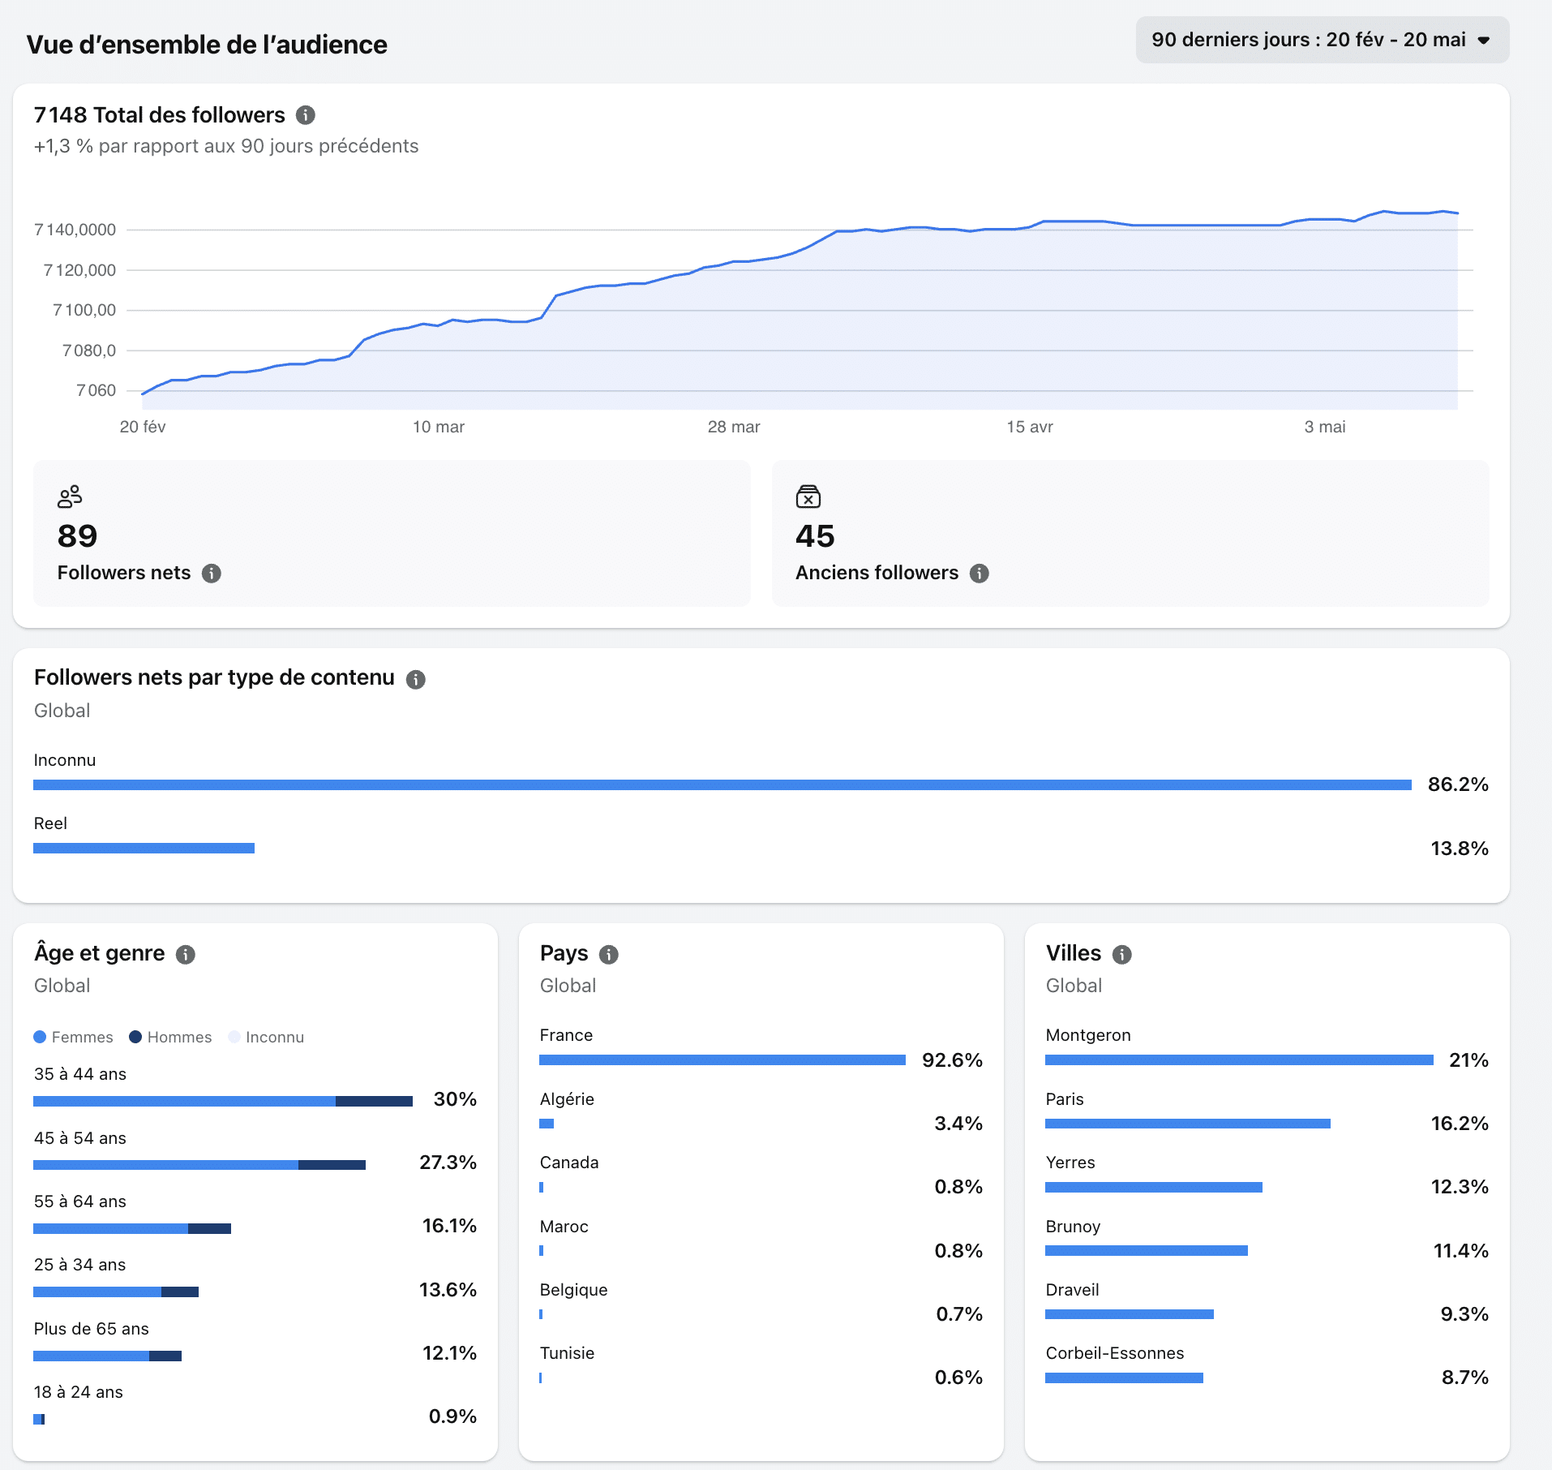This screenshot has width=1552, height=1470.
Task: Click the Inconnu content type bar
Action: [722, 784]
